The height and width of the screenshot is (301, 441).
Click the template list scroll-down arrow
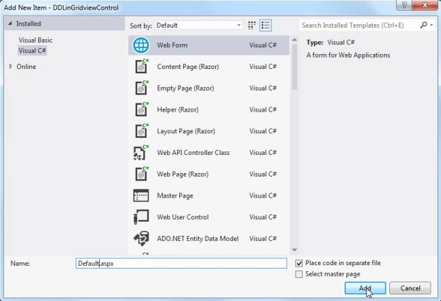(x=294, y=250)
